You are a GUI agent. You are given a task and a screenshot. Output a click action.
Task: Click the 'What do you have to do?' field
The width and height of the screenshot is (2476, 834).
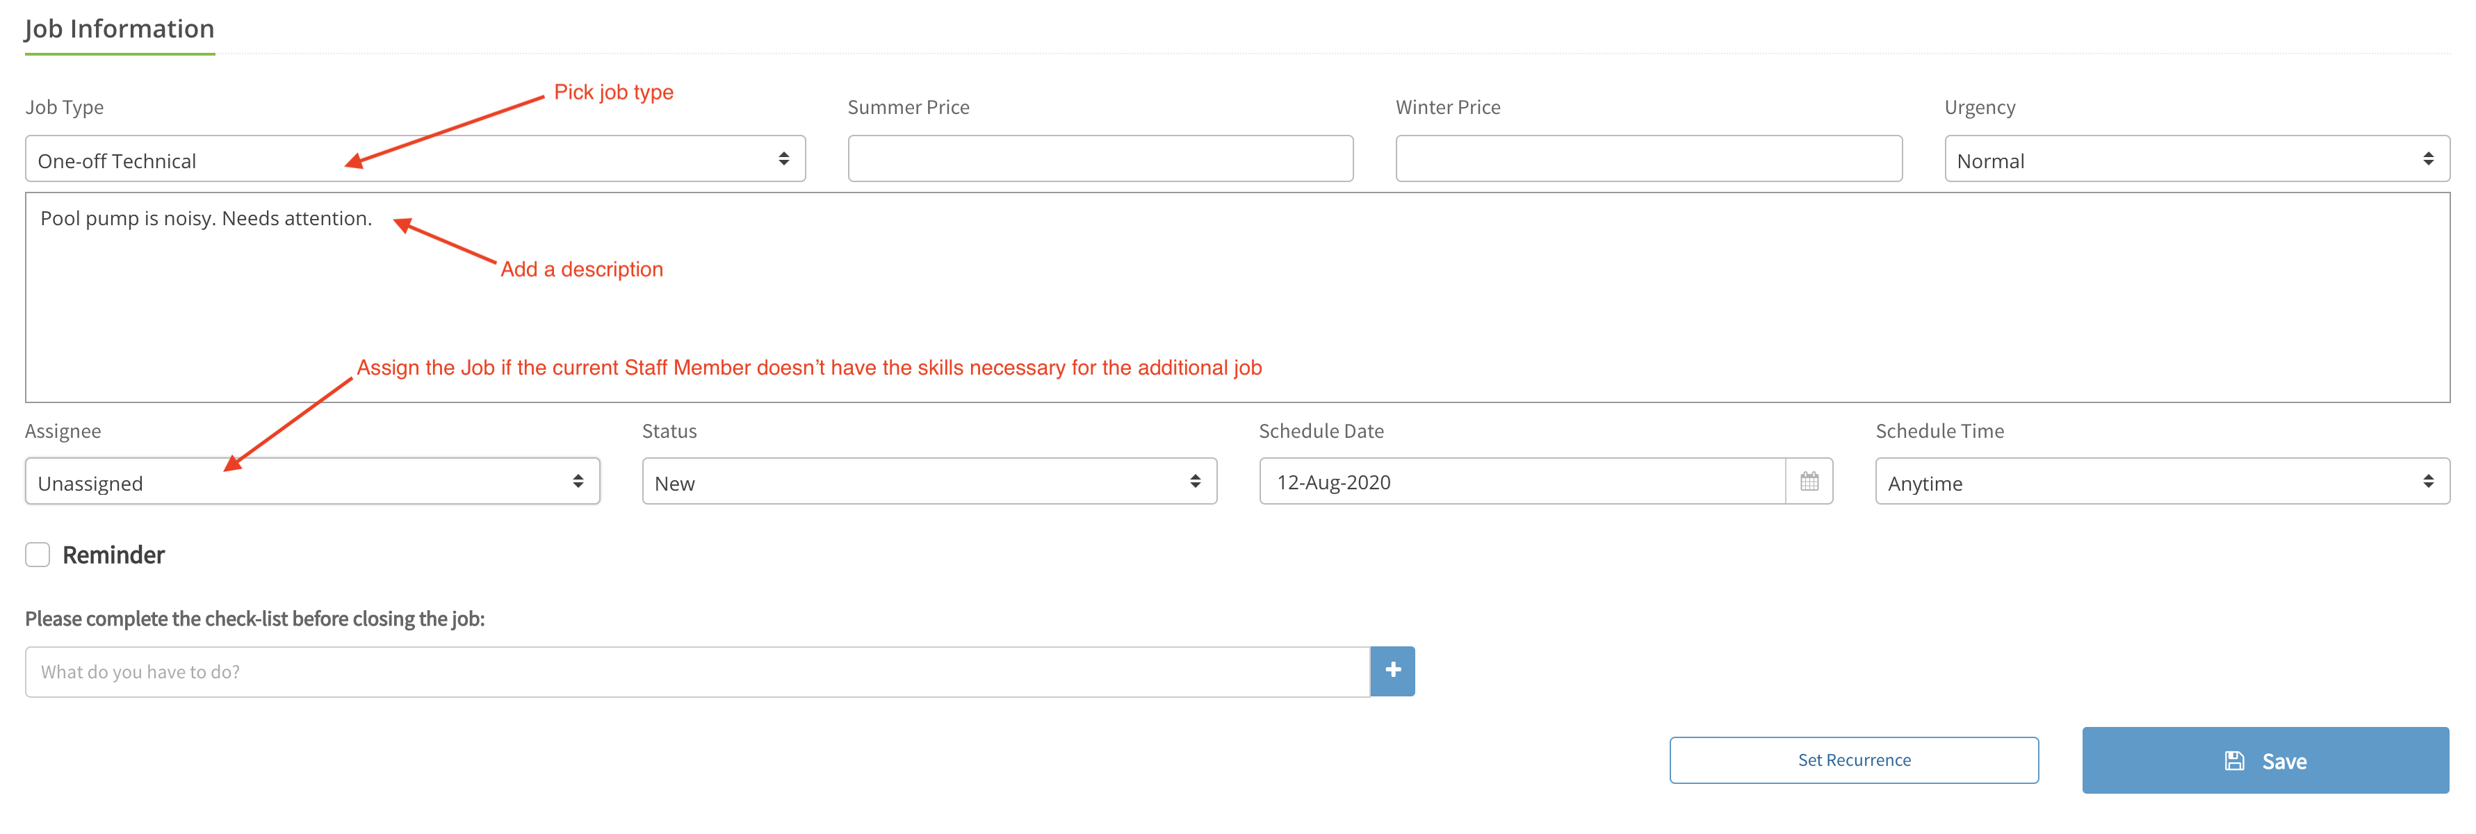point(698,671)
